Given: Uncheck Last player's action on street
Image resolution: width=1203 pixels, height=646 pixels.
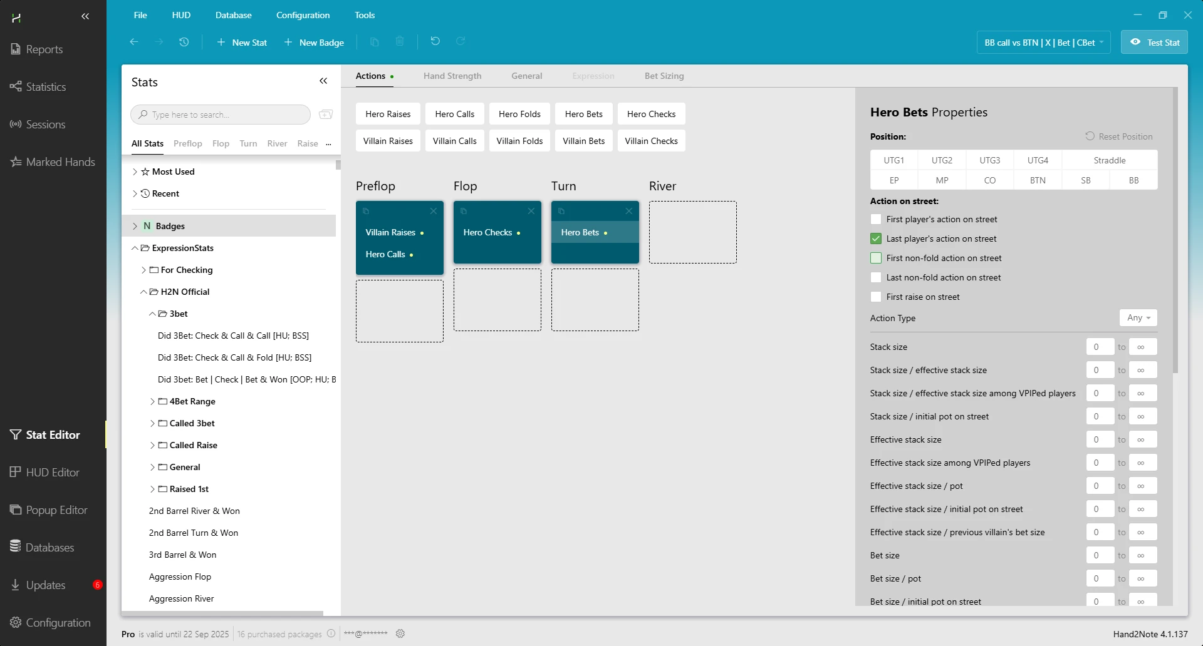Looking at the screenshot, I should click(x=876, y=238).
